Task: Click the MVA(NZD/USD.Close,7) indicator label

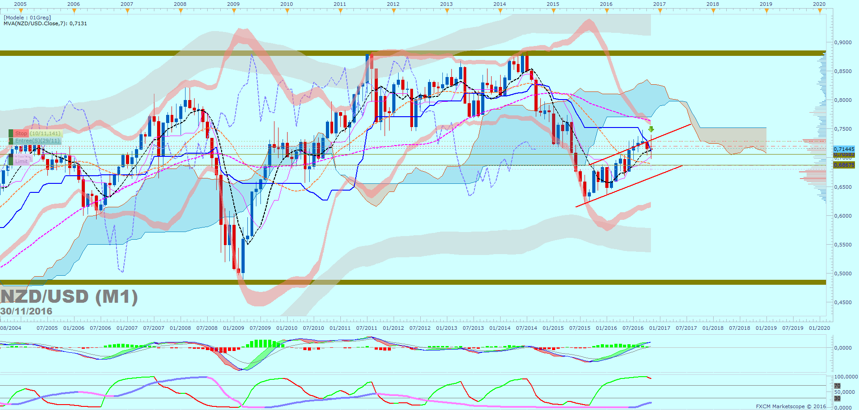Action: pos(45,23)
